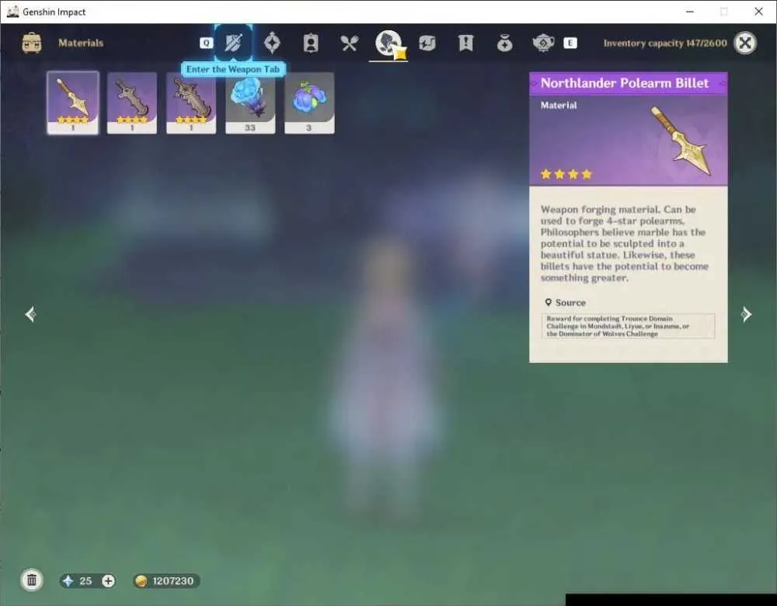
Task: Open the Precious Items pouch tab
Action: pyautogui.click(x=504, y=43)
